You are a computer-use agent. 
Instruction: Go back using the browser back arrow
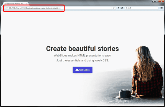pyautogui.click(x=3, y=8)
